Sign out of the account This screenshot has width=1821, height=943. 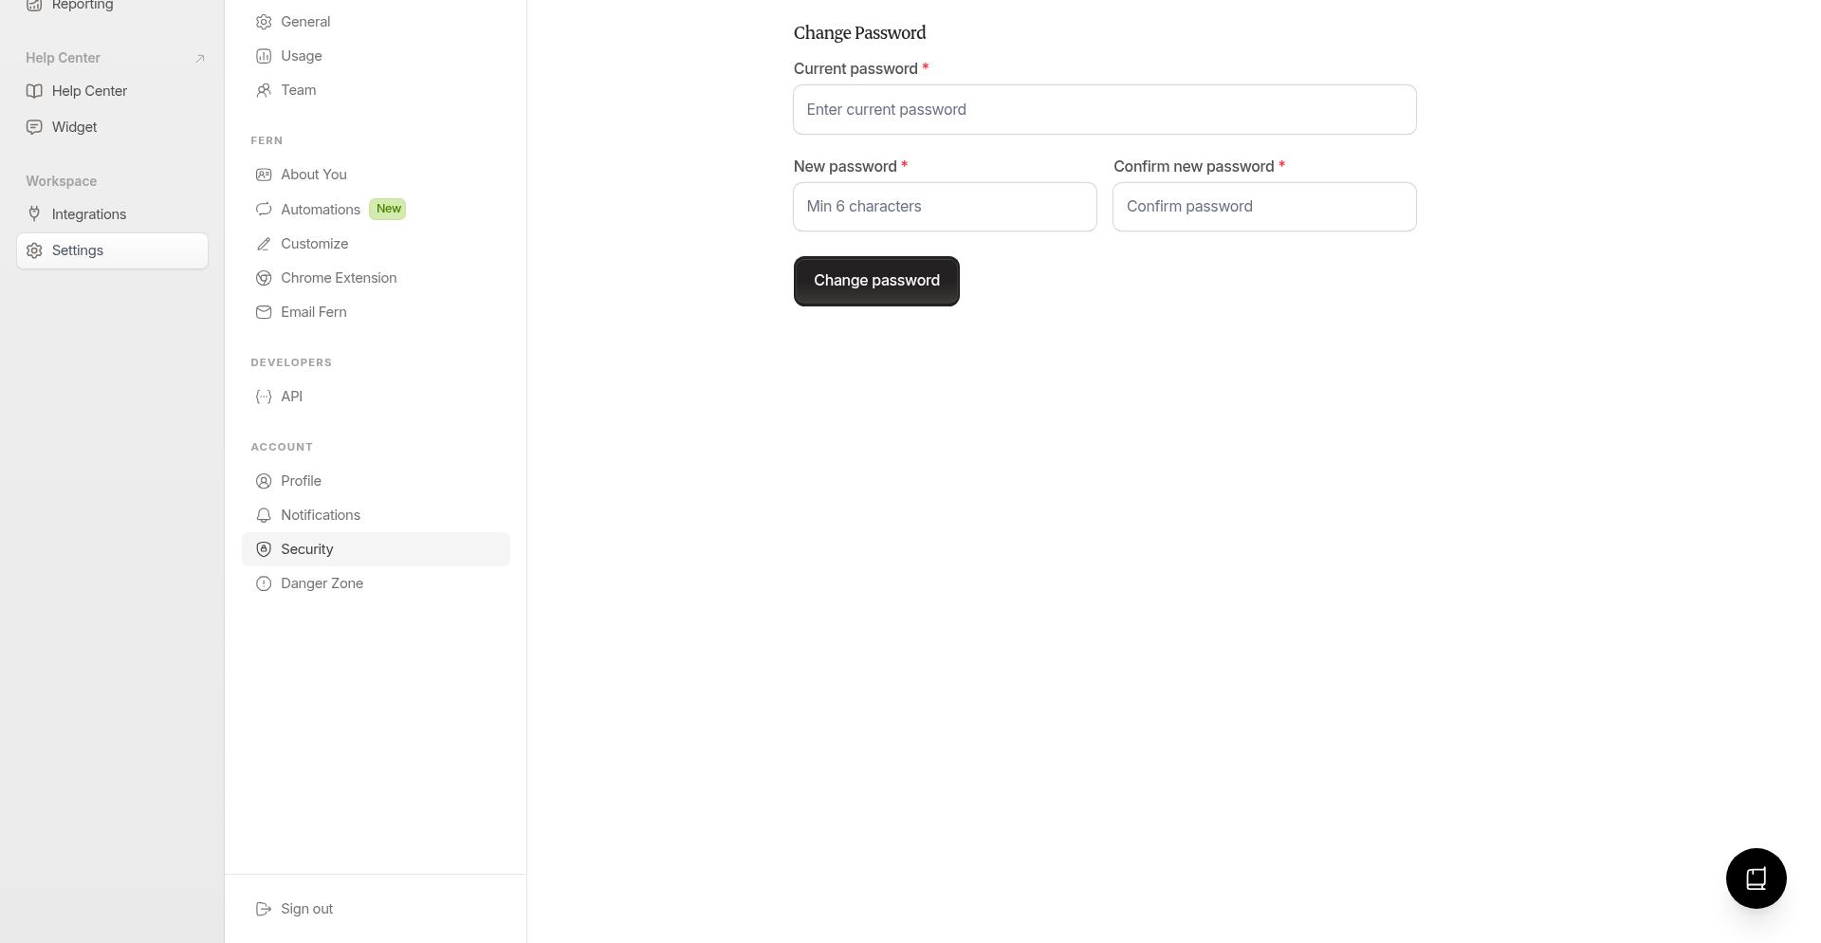point(306,909)
